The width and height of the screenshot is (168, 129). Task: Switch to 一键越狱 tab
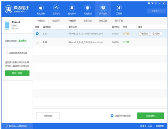pos(72,21)
